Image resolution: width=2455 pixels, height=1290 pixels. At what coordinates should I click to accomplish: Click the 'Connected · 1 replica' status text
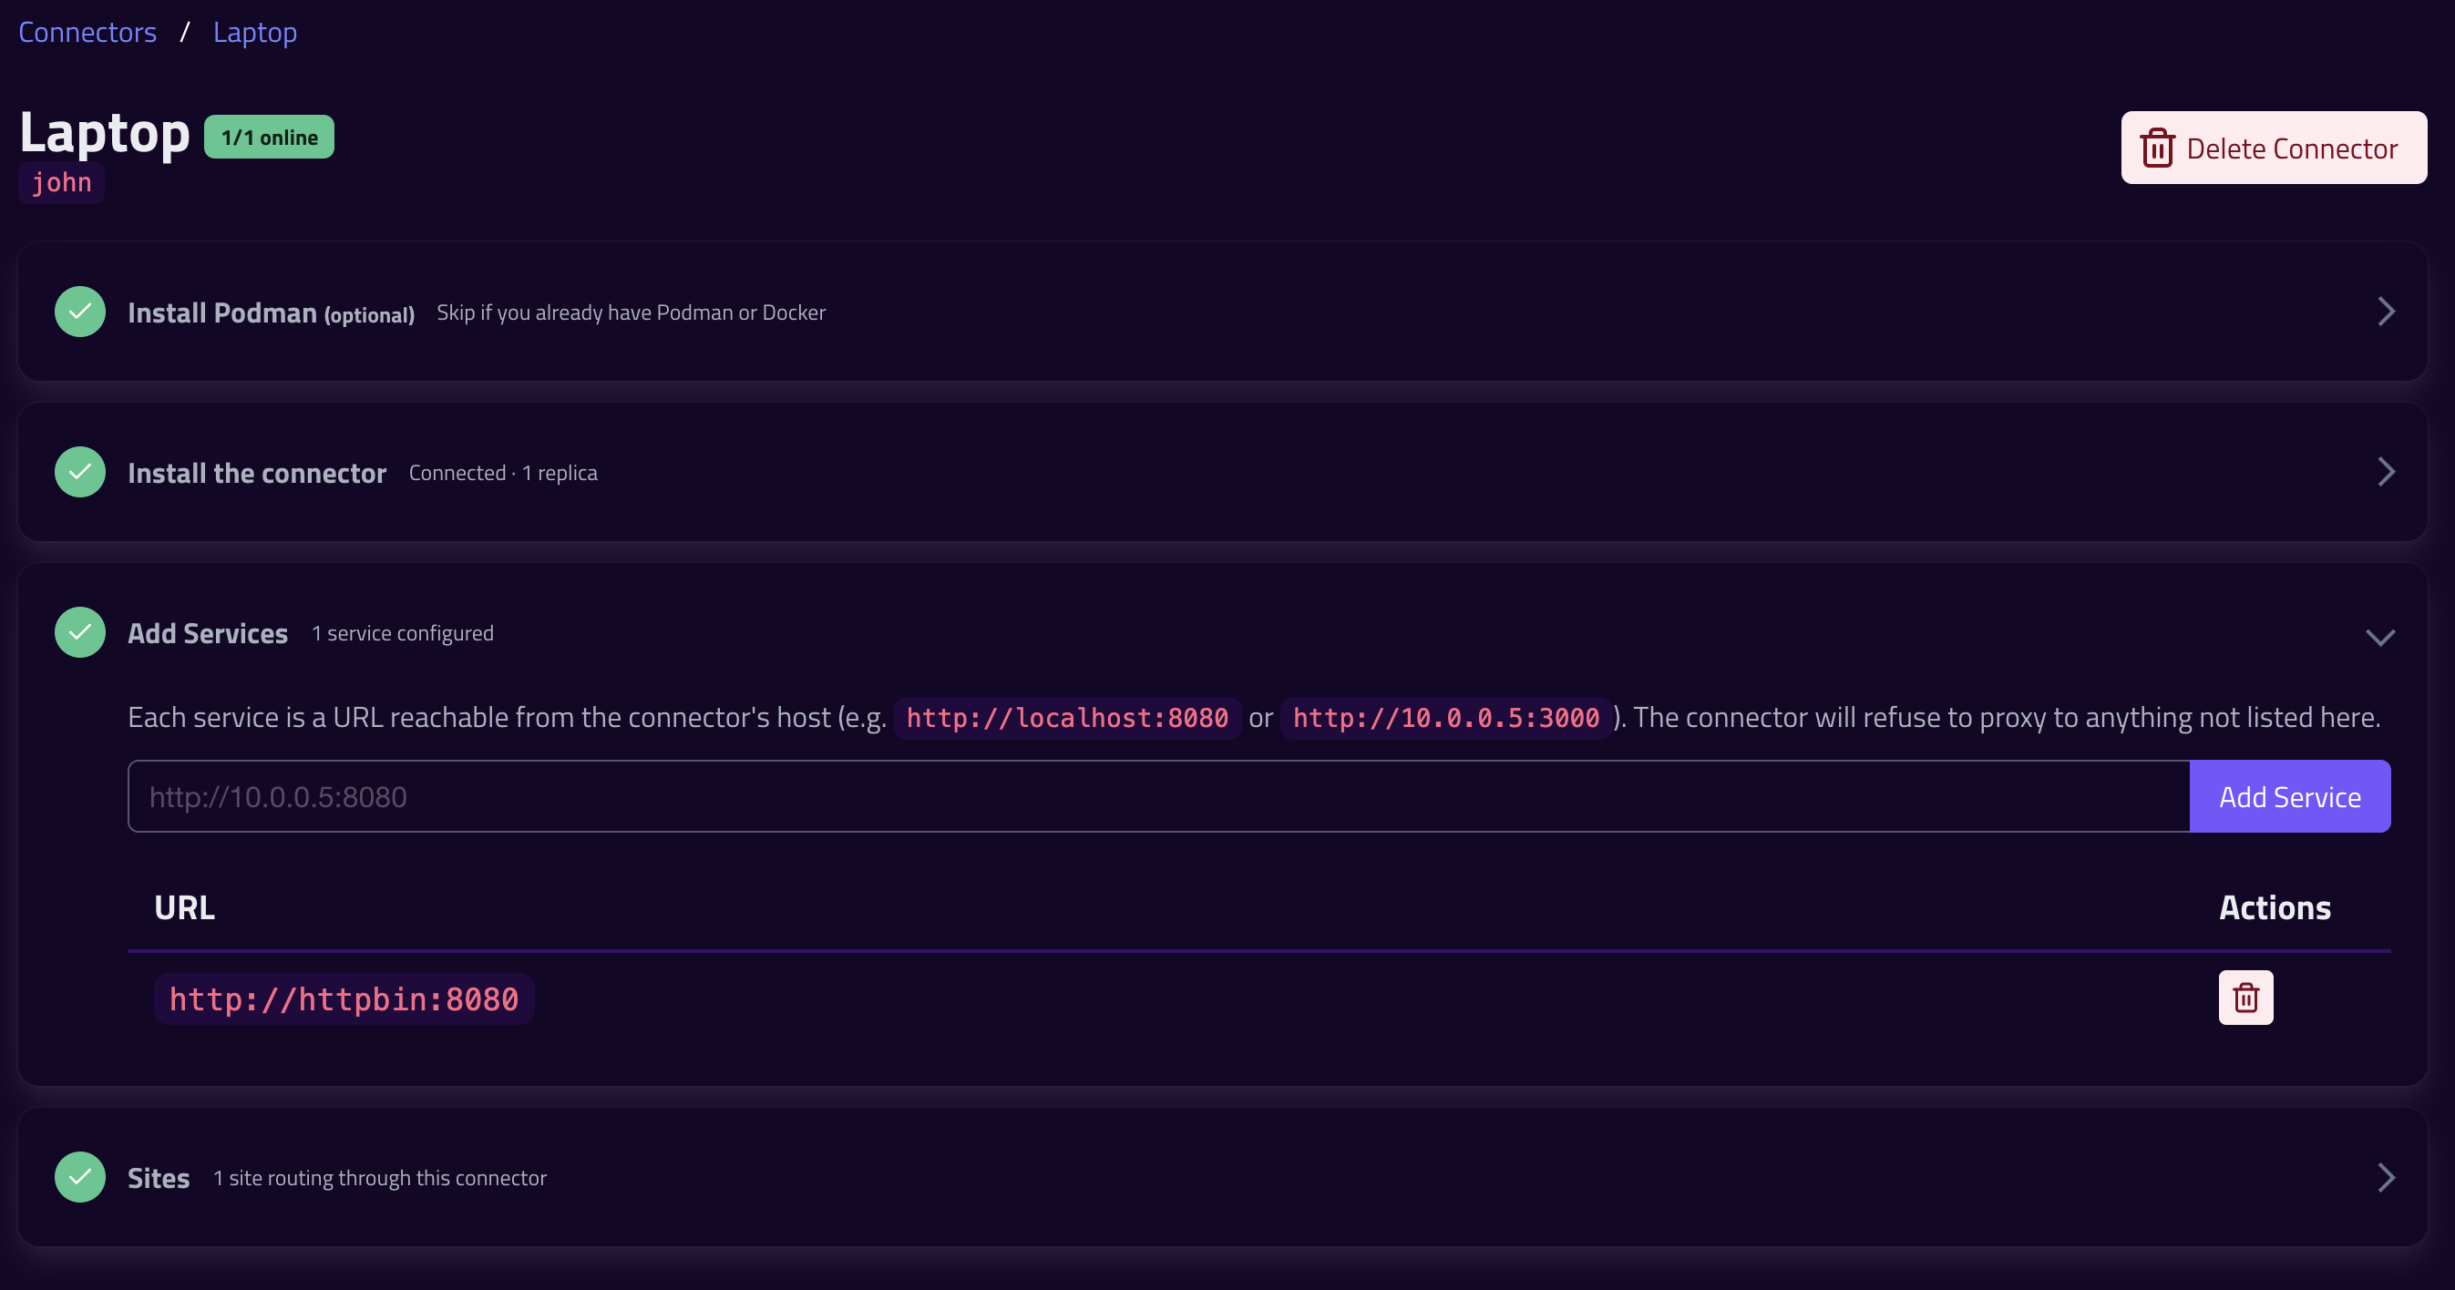pyautogui.click(x=503, y=473)
